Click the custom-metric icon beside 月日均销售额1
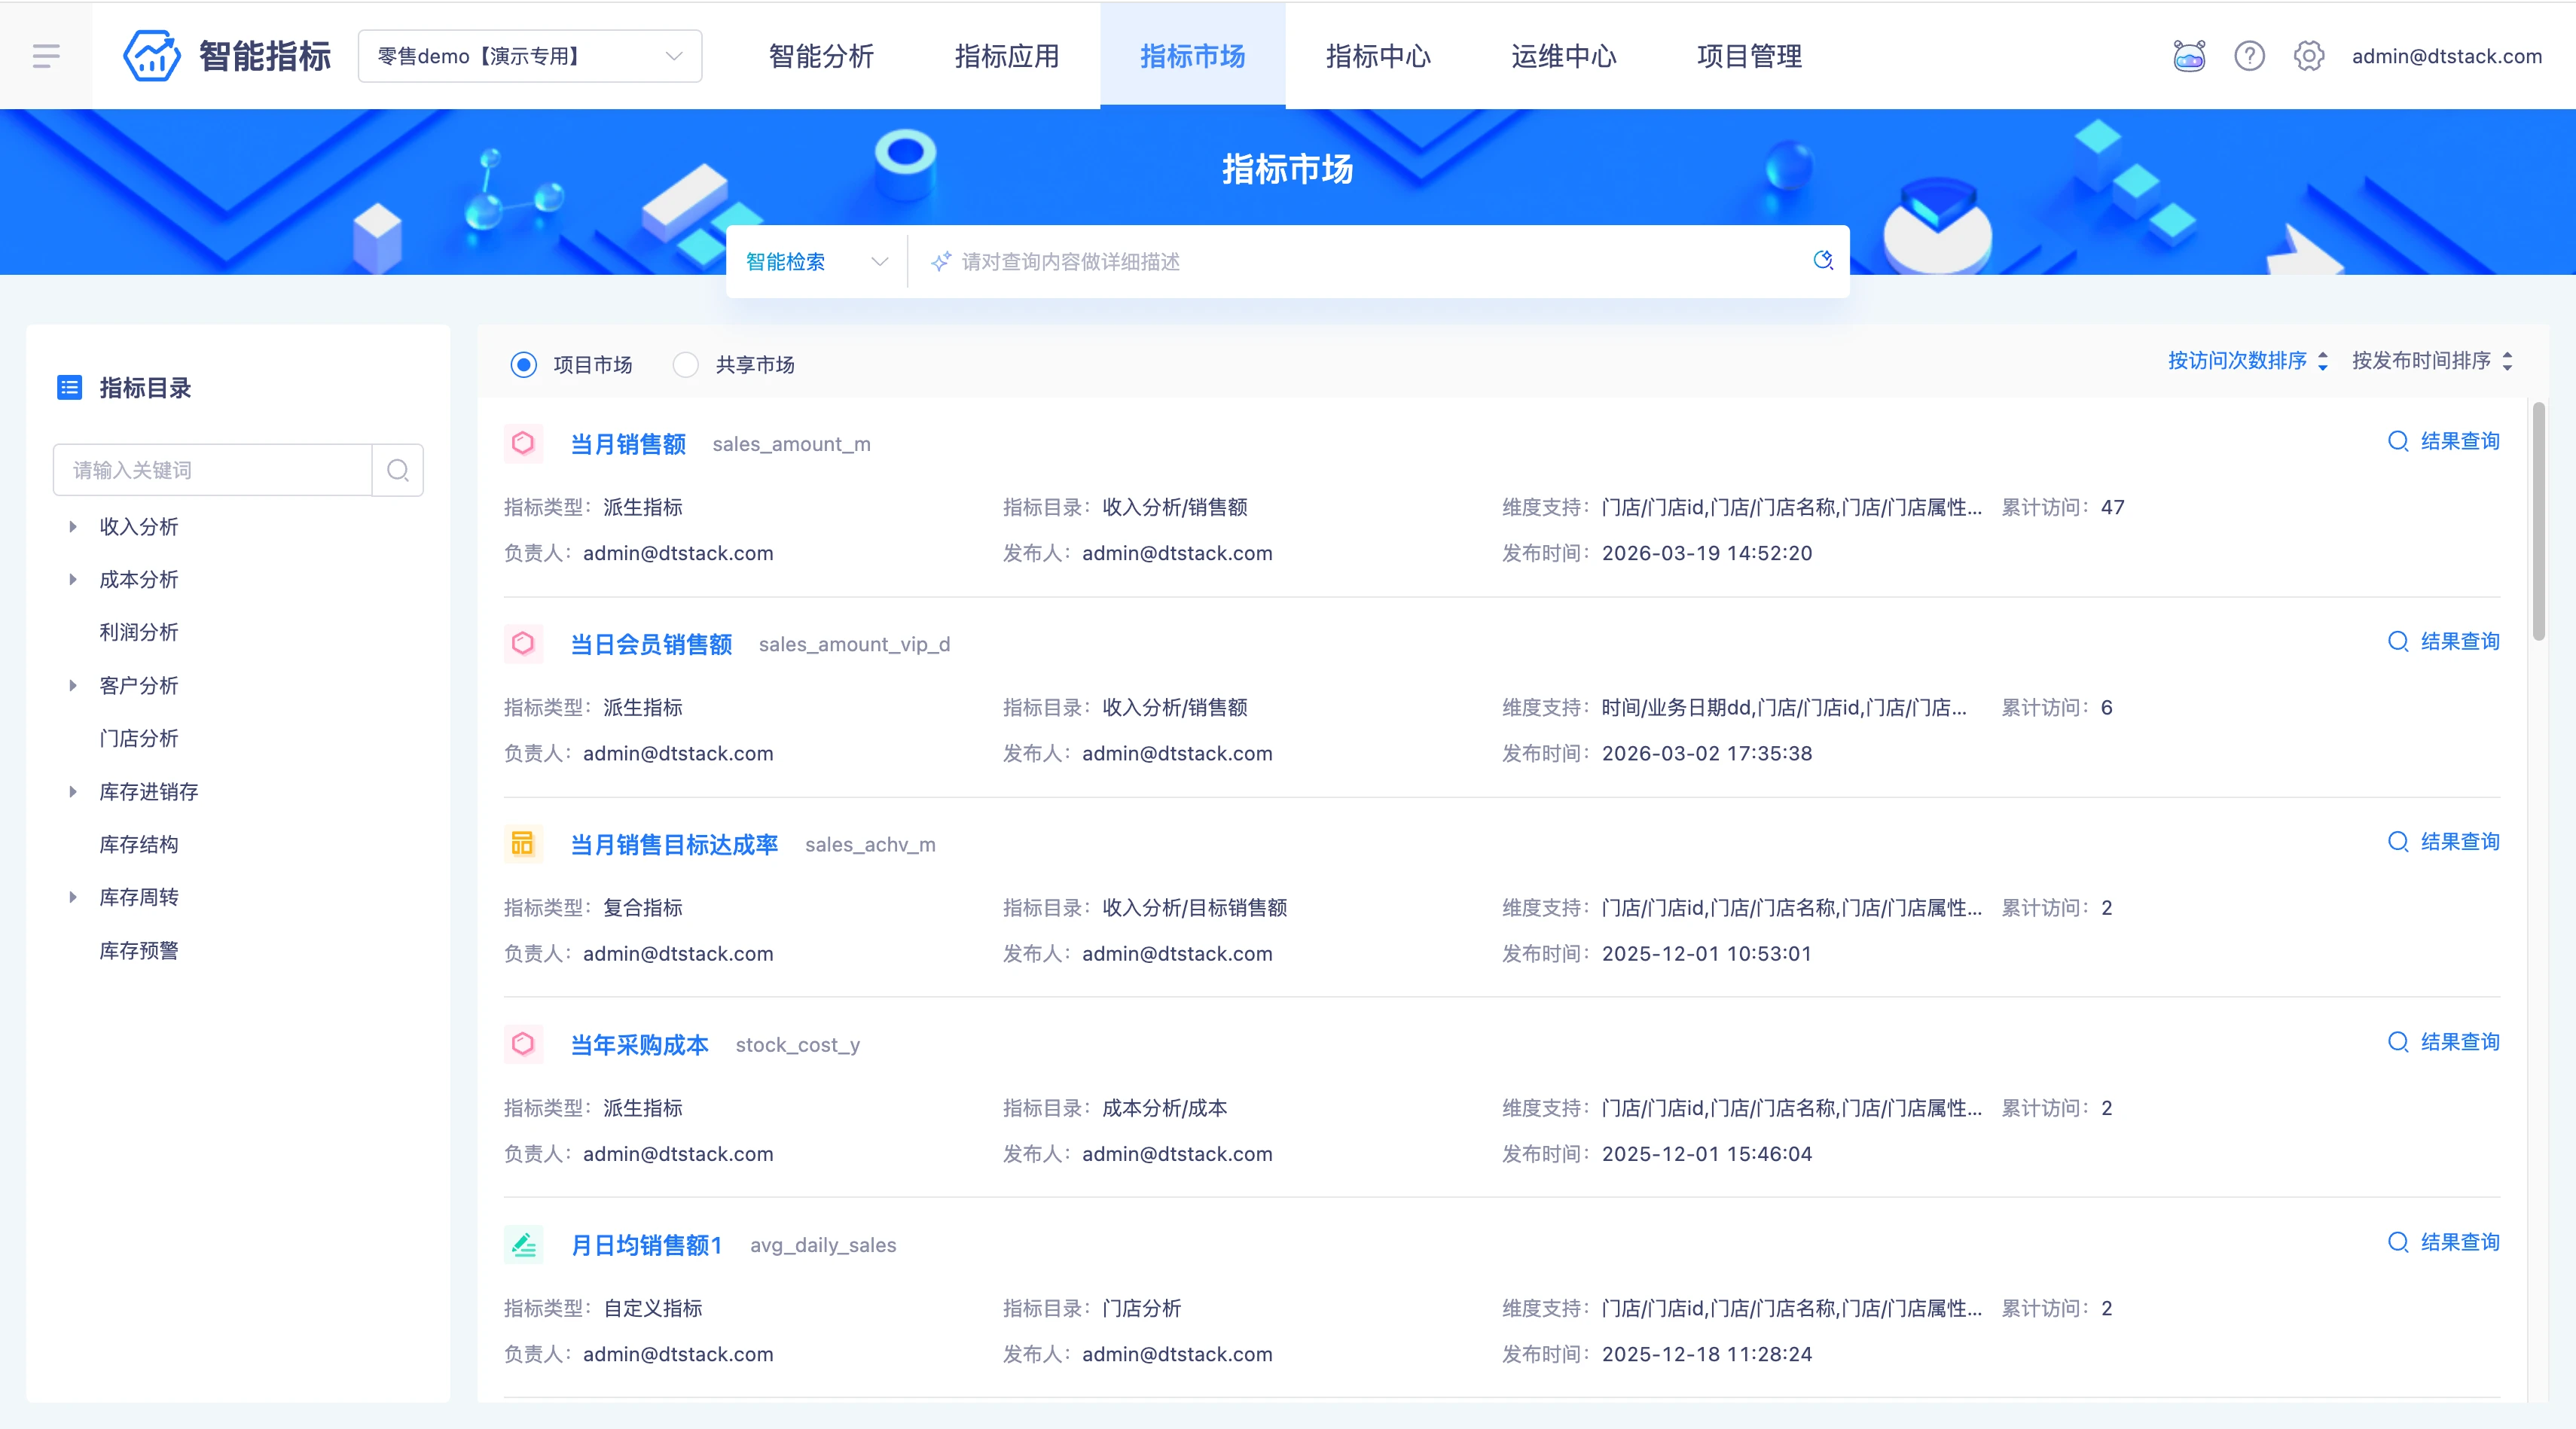2576x1429 pixels. click(523, 1244)
